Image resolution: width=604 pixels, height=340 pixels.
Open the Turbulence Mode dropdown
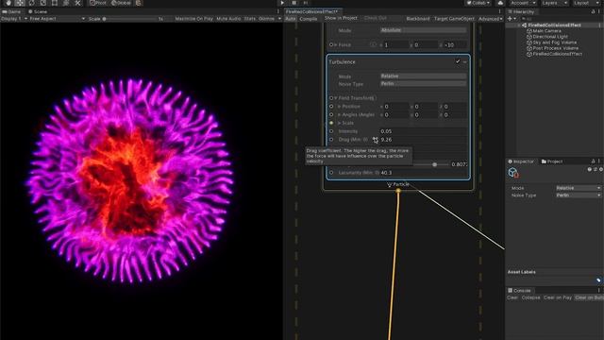click(x=423, y=76)
